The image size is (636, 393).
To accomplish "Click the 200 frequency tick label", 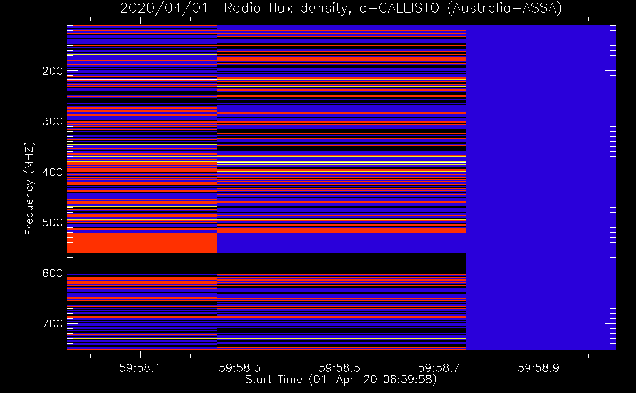I will (x=53, y=71).
